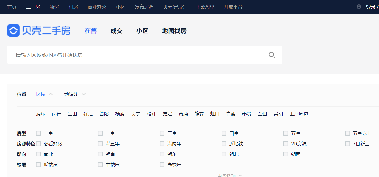
Task: Choose 静安 district
Action: tap(199, 114)
